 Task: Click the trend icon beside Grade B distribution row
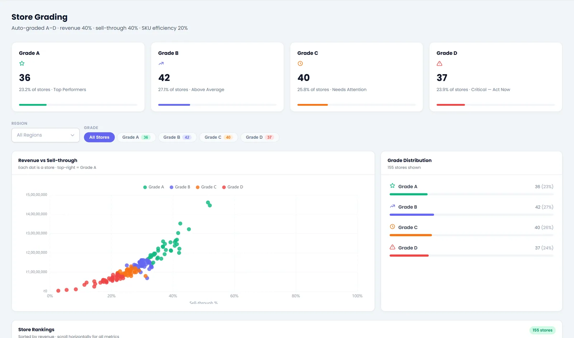click(392, 206)
